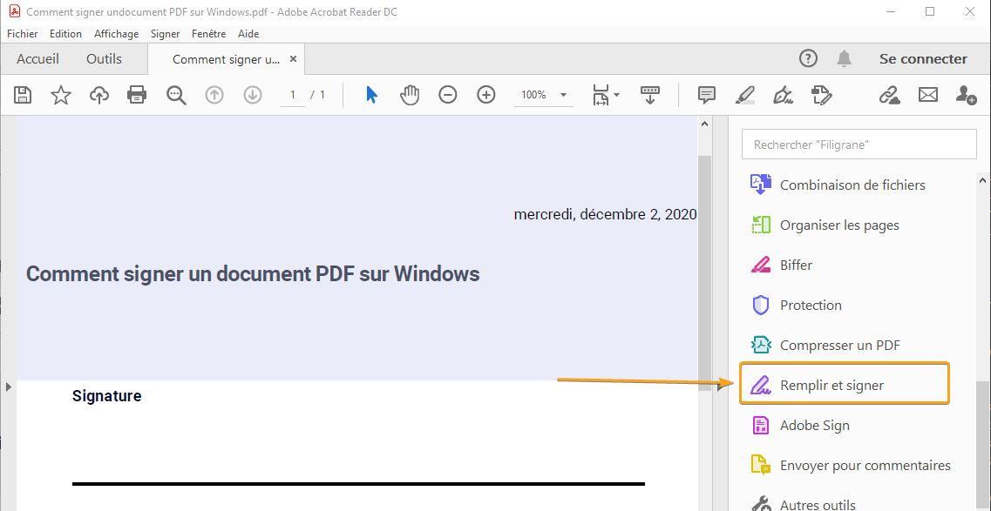Click the sign document pen icon in toolbar
991x511 pixels.
click(x=783, y=95)
